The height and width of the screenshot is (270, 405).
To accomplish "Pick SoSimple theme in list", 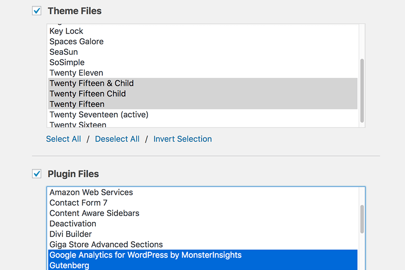I will 67,62.
